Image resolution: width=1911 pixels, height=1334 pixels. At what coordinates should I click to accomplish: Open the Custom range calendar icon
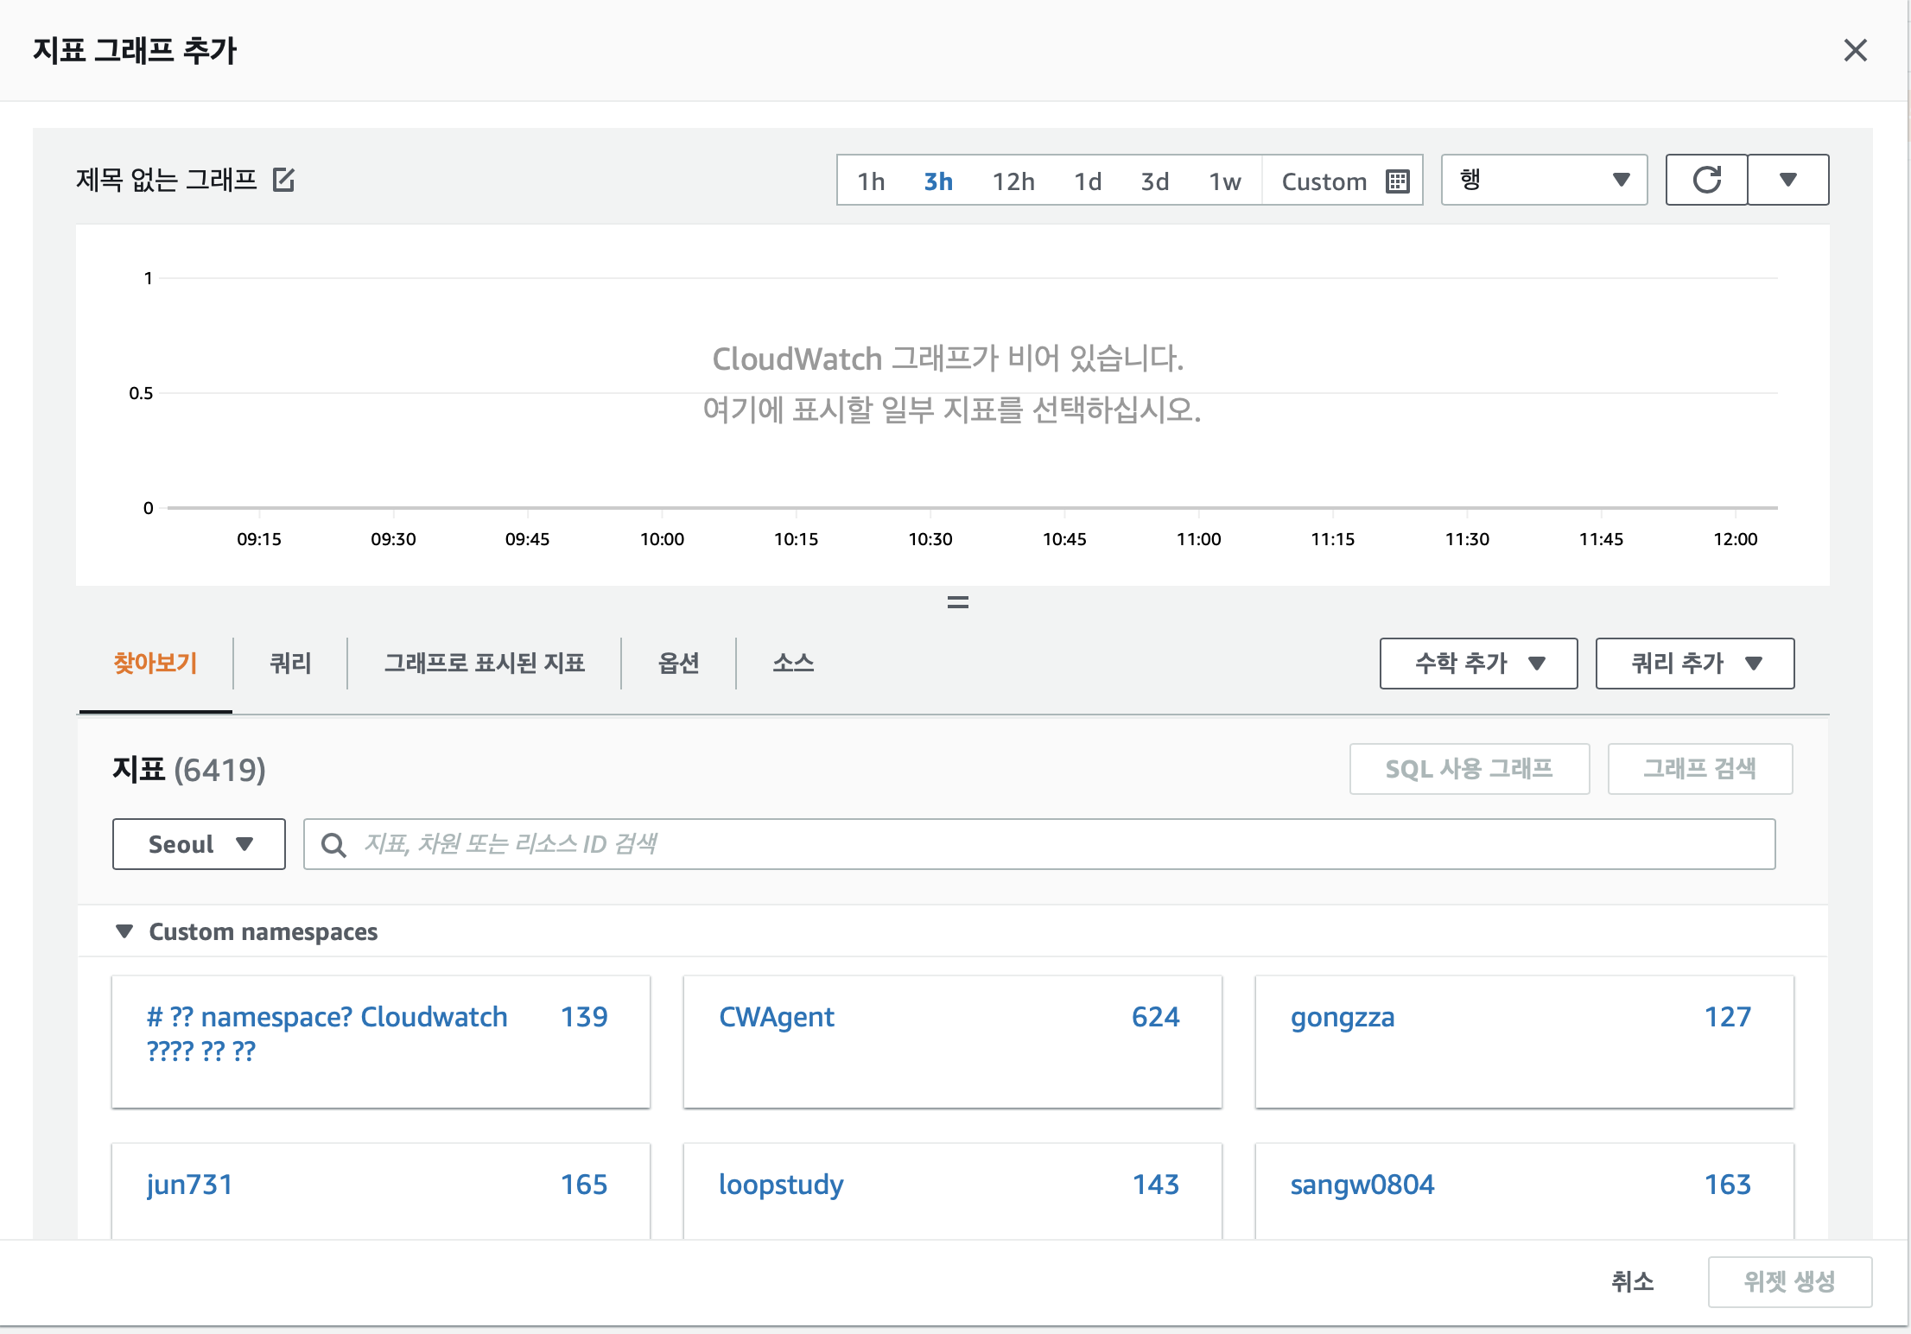pos(1397,181)
